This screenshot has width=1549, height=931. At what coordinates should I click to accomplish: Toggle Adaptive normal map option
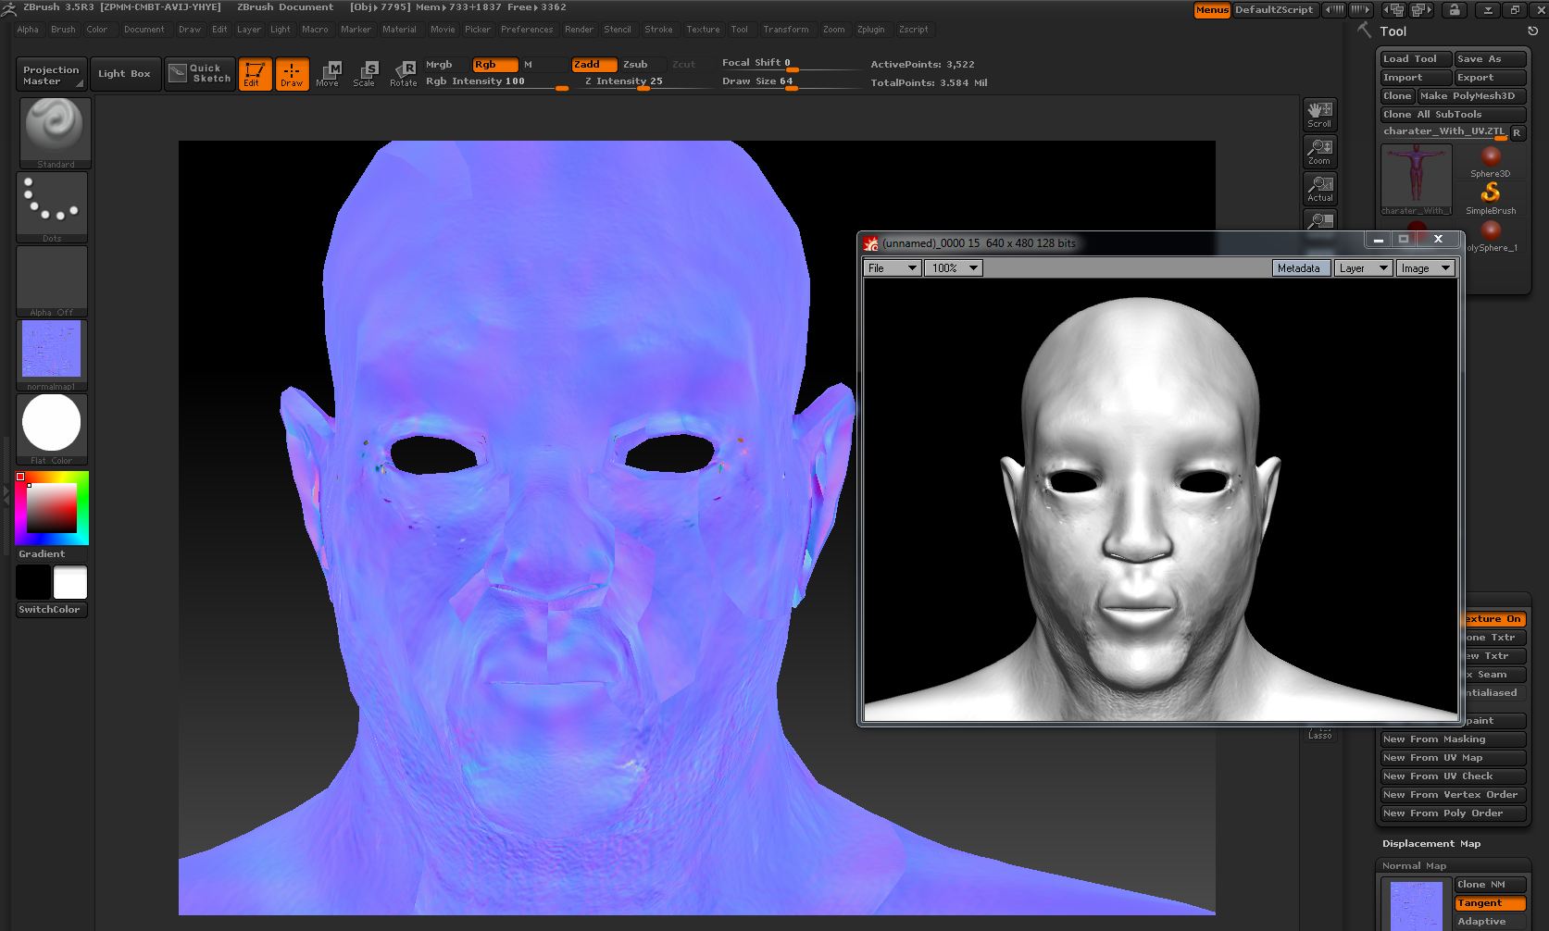tap(1490, 922)
